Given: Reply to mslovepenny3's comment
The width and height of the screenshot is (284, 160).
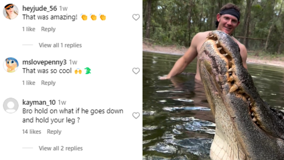Looking at the screenshot, I should point(48,83).
